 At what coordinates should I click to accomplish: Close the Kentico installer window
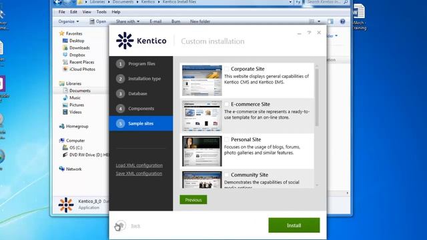point(319,33)
